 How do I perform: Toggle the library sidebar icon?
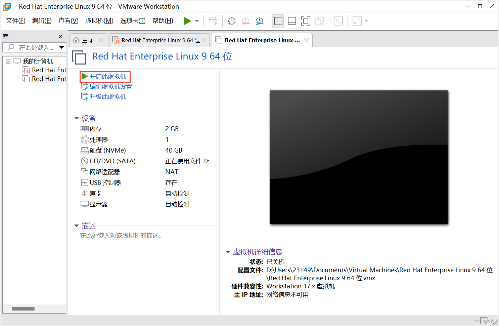point(278,21)
